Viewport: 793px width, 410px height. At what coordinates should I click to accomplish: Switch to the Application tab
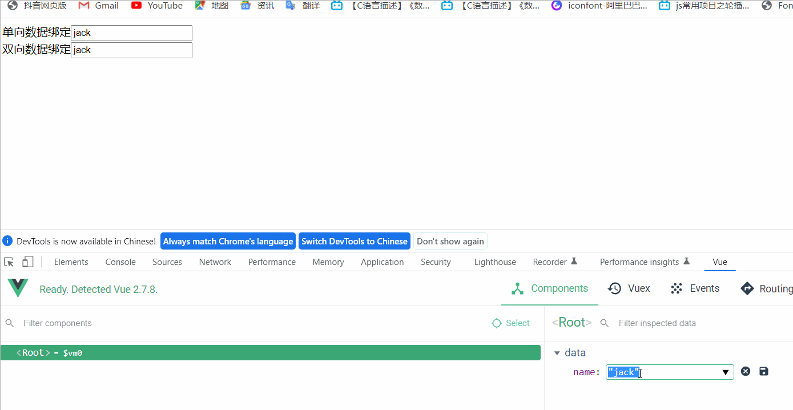pyautogui.click(x=383, y=262)
